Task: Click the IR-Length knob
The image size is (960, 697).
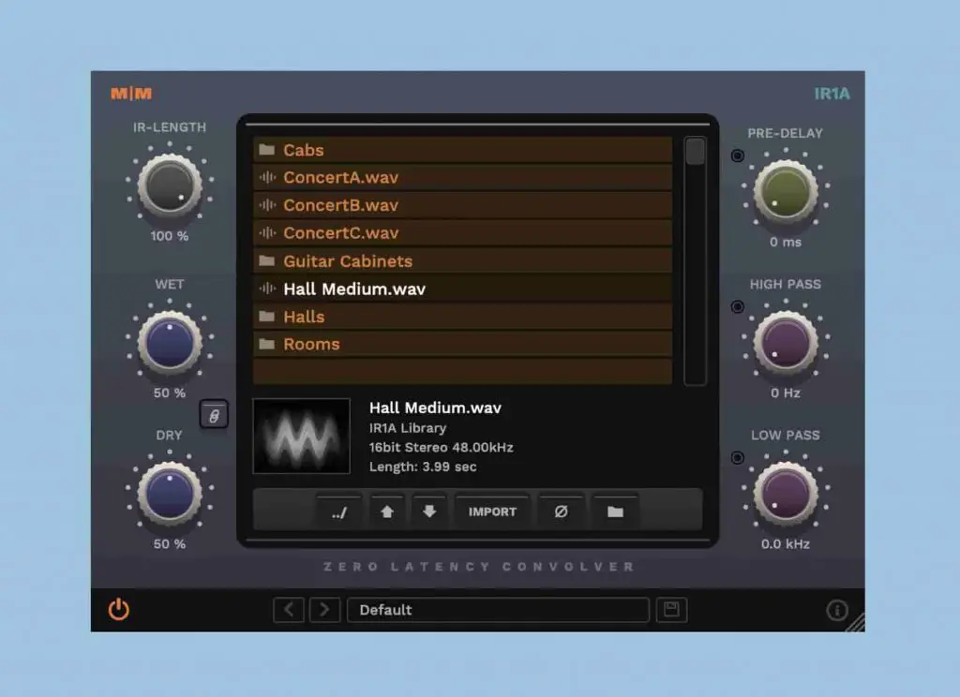Action: pyautogui.click(x=170, y=185)
